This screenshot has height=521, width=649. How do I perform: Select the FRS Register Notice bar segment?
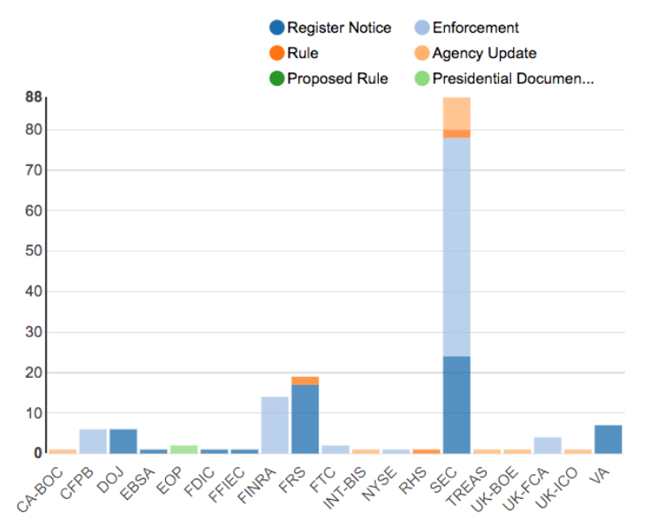click(305, 419)
